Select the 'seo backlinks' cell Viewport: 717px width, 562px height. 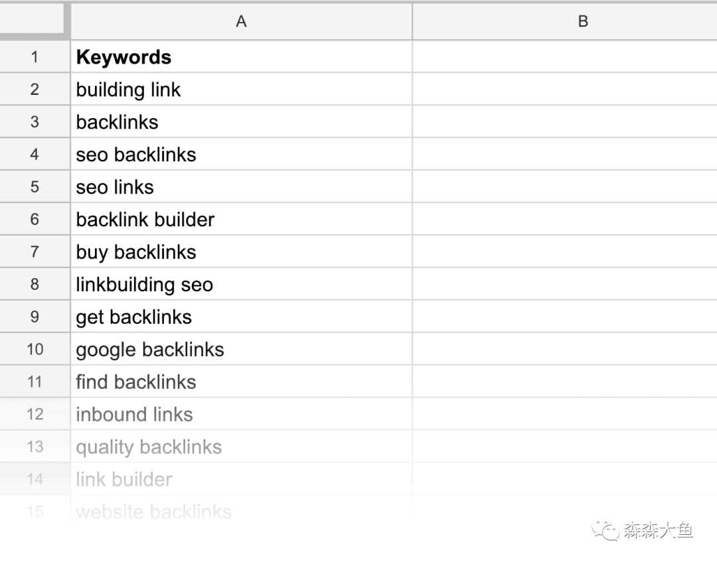pyautogui.click(x=241, y=155)
